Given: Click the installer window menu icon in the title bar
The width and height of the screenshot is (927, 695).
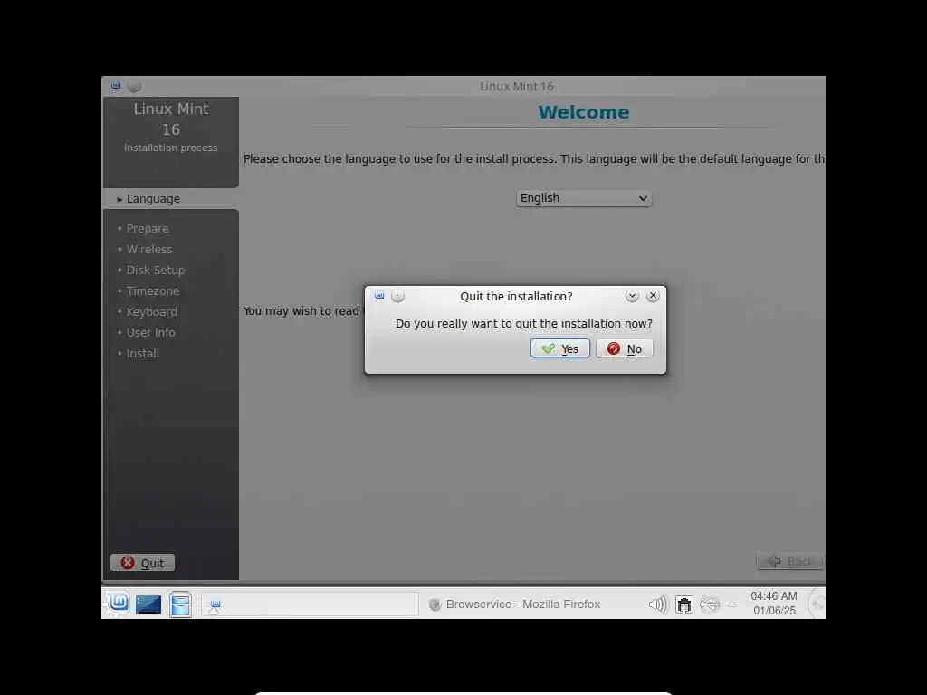Looking at the screenshot, I should [116, 86].
